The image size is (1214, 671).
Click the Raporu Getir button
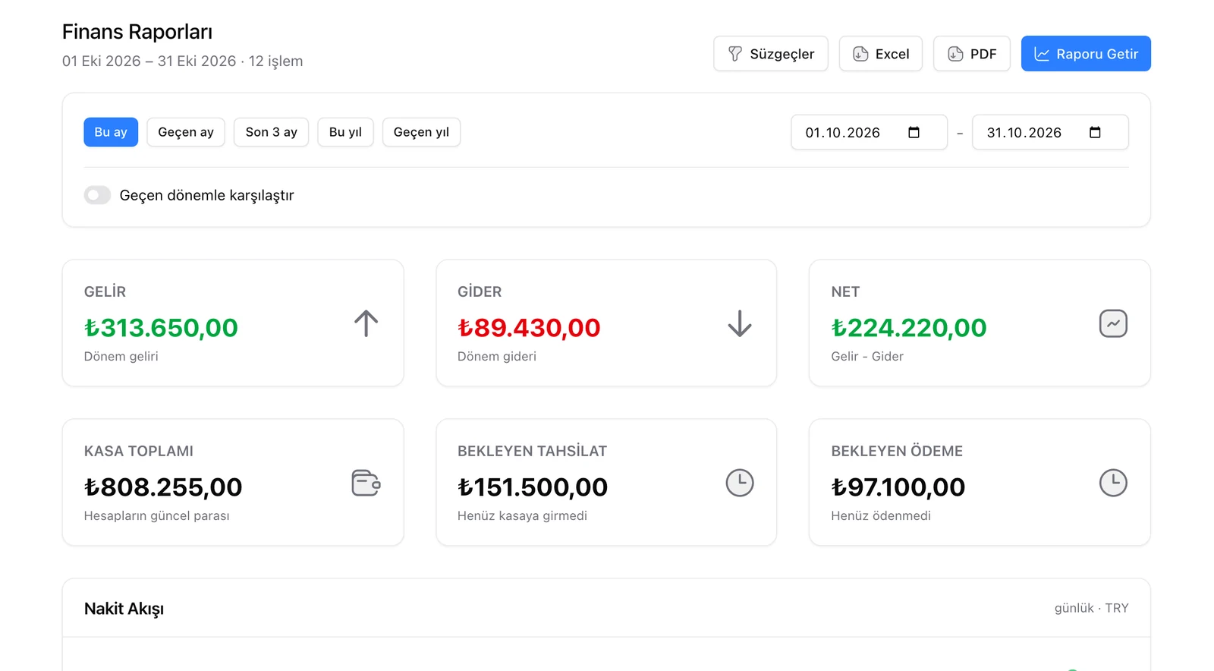click(x=1086, y=54)
